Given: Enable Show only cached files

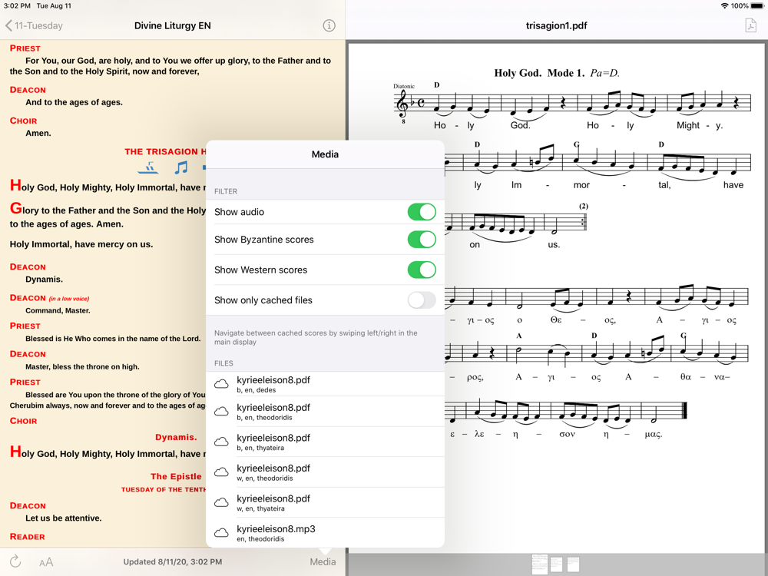Looking at the screenshot, I should (422, 300).
